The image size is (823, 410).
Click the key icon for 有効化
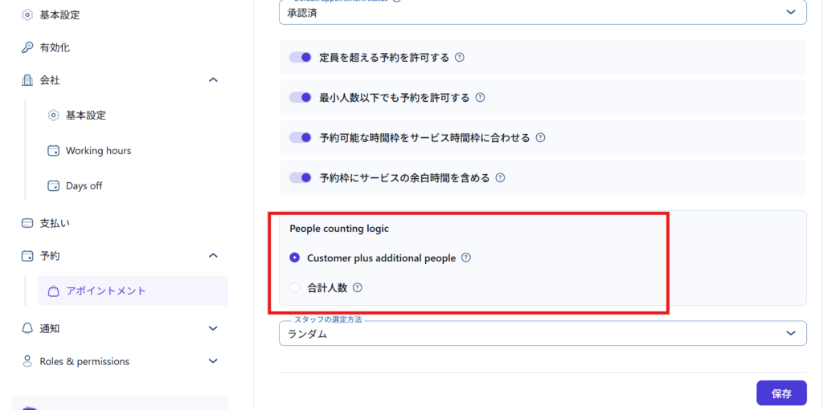click(x=27, y=47)
